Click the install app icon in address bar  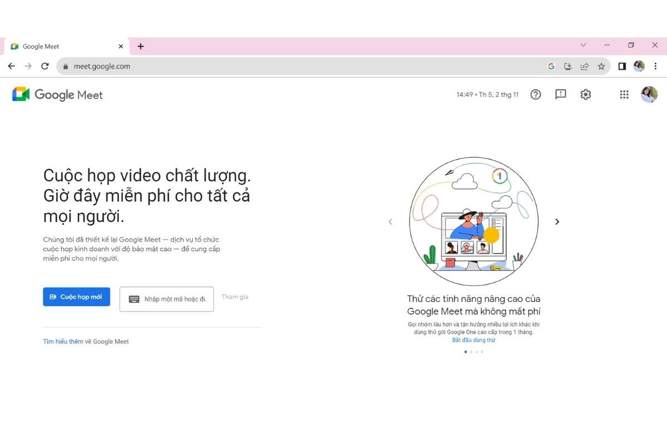click(x=568, y=66)
